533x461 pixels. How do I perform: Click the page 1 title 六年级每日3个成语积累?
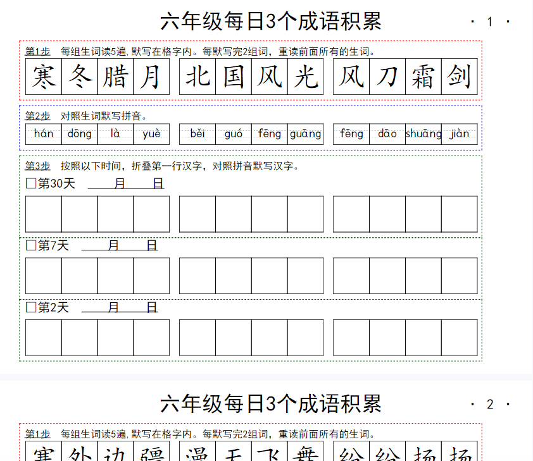pyautogui.click(x=270, y=22)
